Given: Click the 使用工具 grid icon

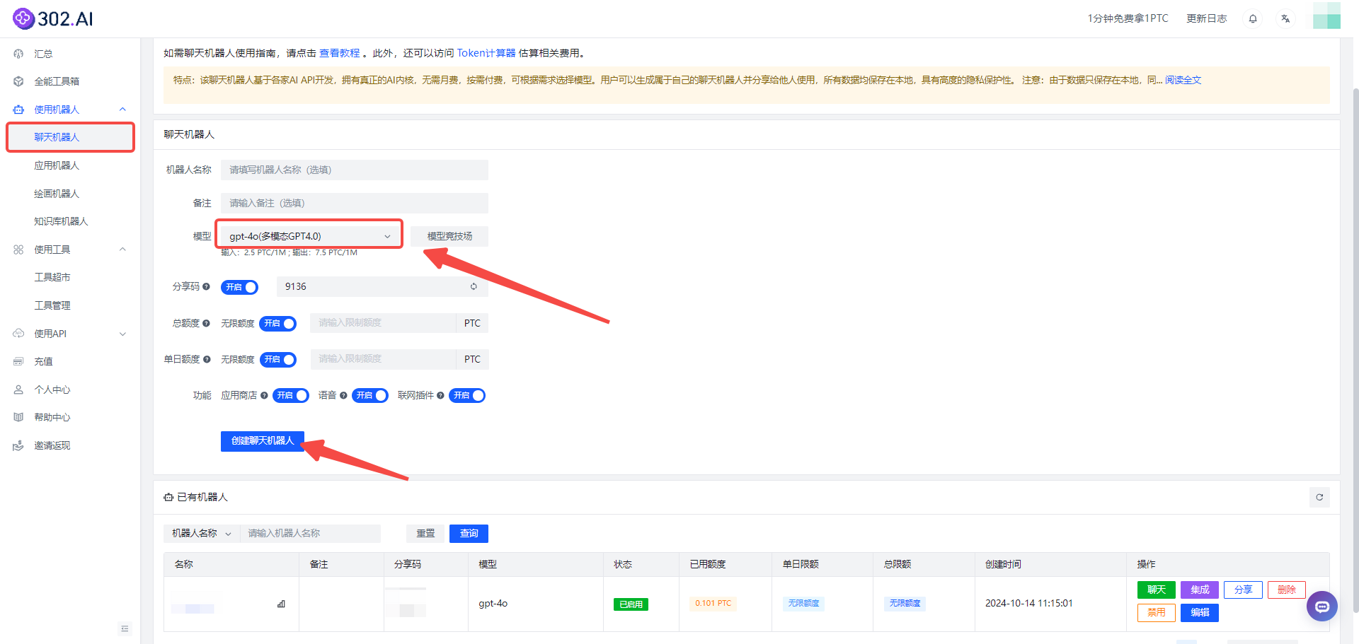Looking at the screenshot, I should (18, 250).
